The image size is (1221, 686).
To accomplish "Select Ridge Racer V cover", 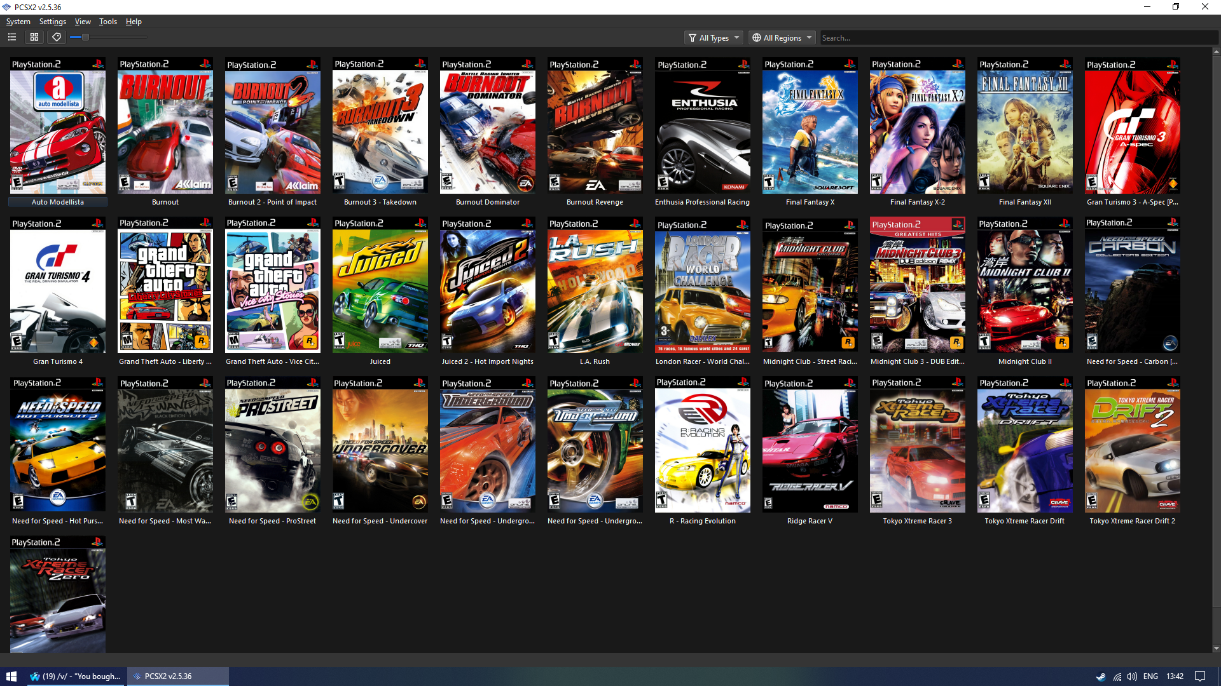I will [810, 445].
